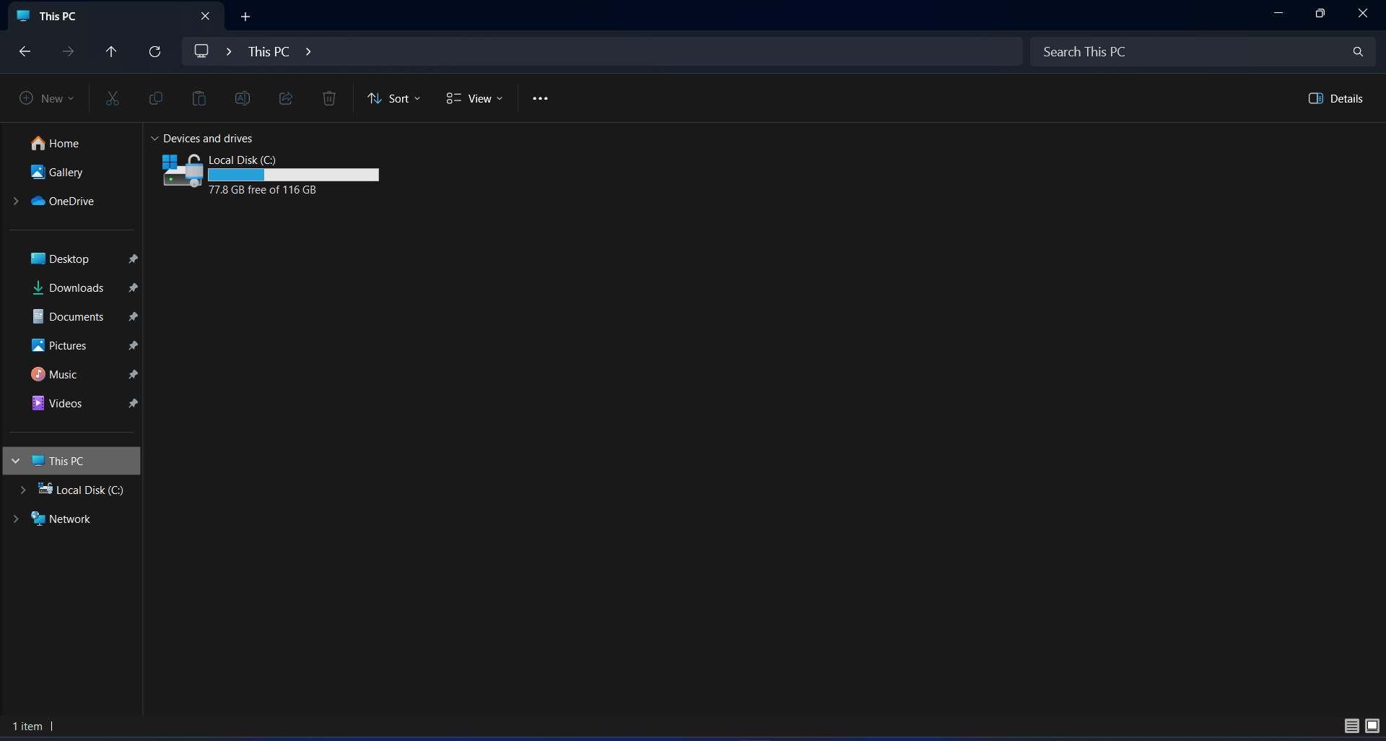Click the 77.8 GB free of 116 GB text
Viewport: 1386px width, 741px height.
pyautogui.click(x=262, y=190)
